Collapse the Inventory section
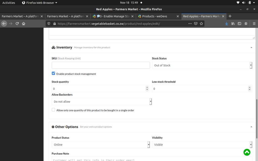Image resolution: width=258 pixels, height=161 pixels. click(x=251, y=48)
